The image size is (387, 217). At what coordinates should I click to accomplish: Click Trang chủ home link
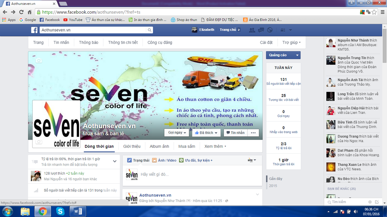(228, 30)
